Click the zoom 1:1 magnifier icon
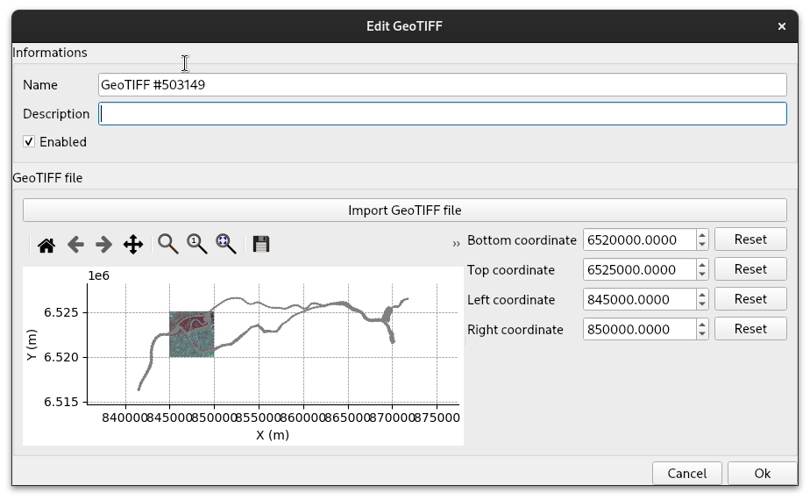This screenshot has height=500, width=810. pos(196,245)
